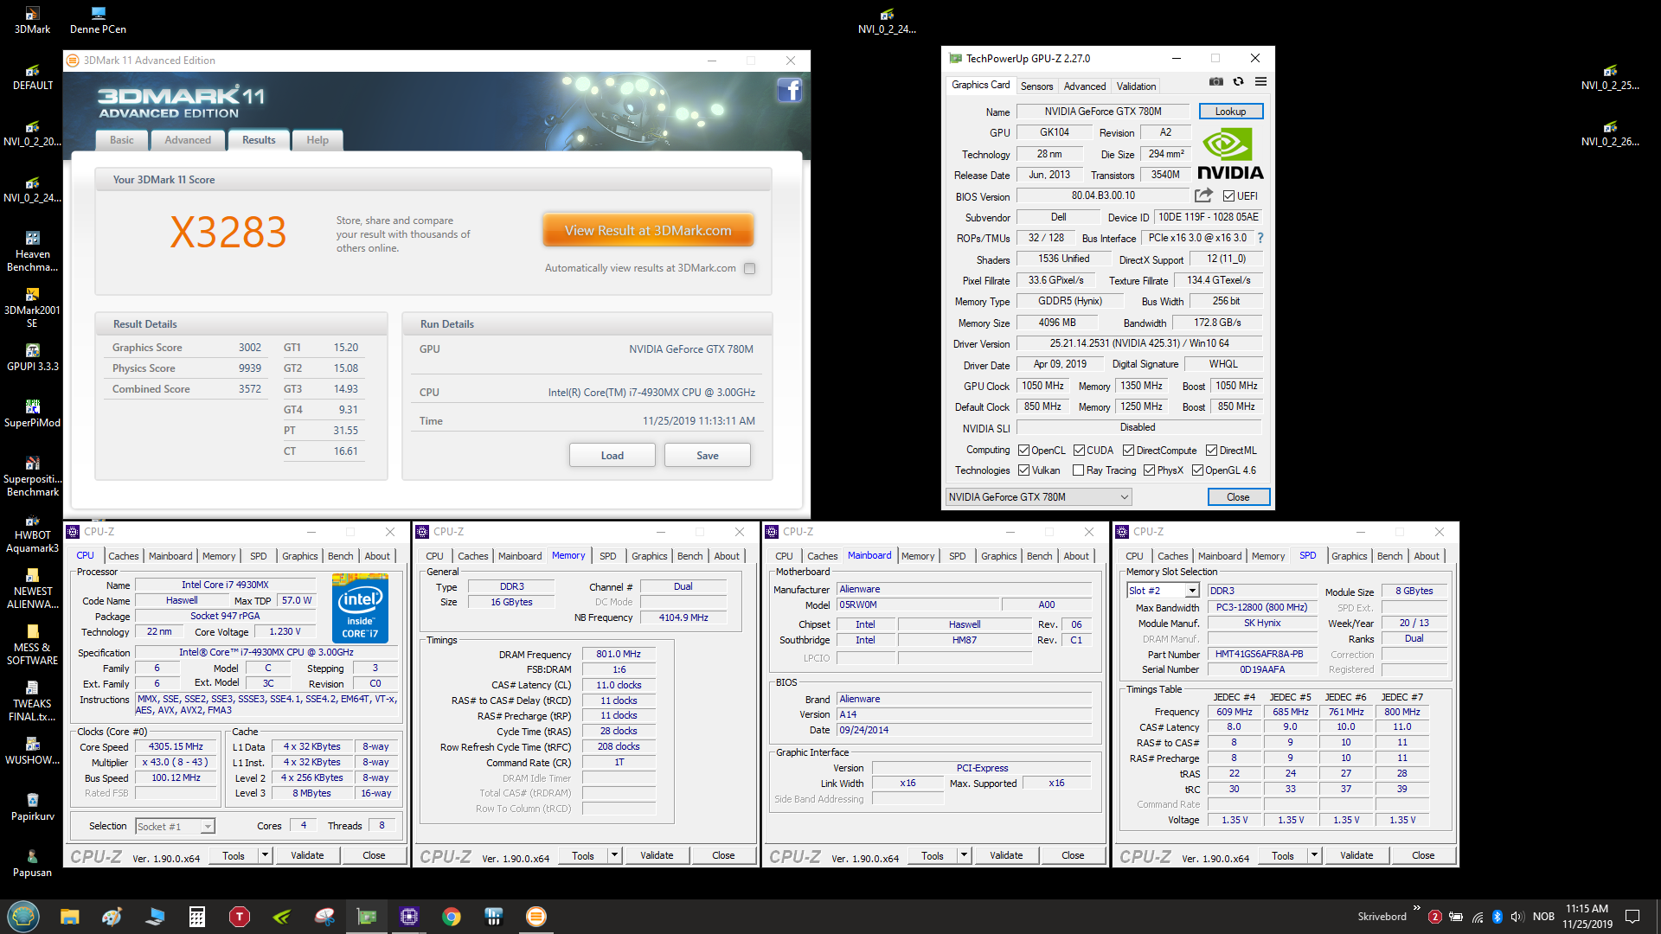Viewport: 1661px width, 934px height.
Task: Expand Tools dropdown arrow in CPU-Z SPD window
Action: point(1314,855)
